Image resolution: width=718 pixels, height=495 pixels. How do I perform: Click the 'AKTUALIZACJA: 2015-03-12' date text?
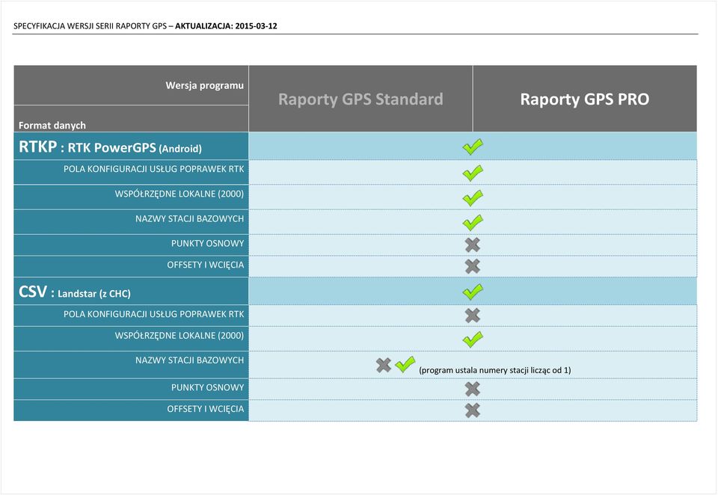tap(226, 25)
